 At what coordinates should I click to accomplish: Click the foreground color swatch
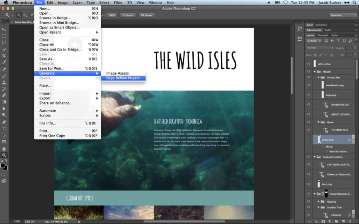tap(3, 165)
